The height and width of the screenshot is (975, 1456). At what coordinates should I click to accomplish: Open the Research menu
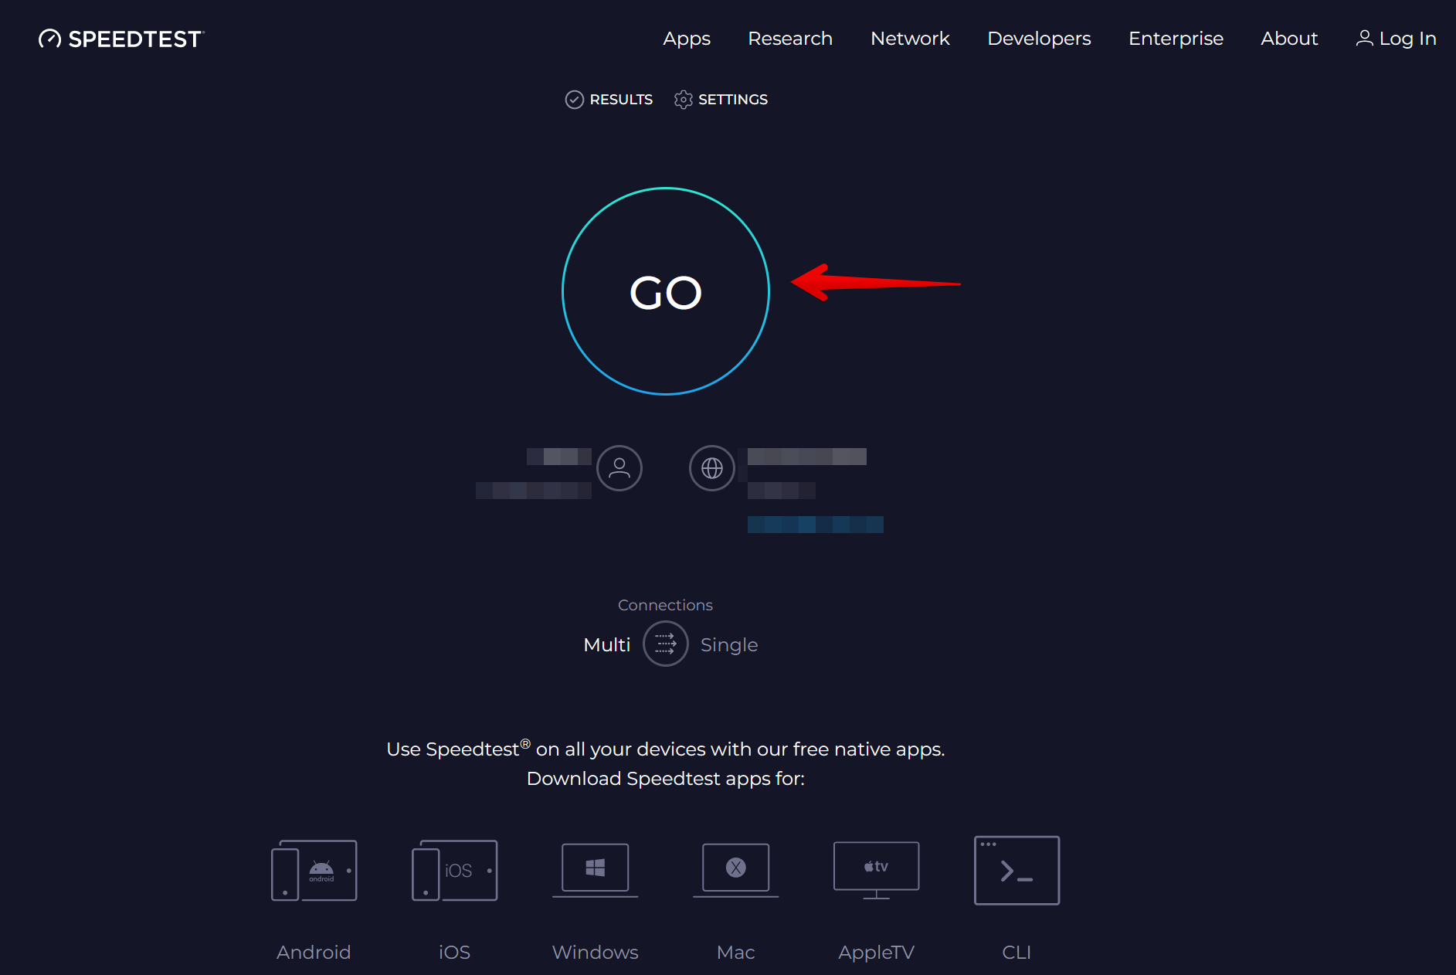pyautogui.click(x=790, y=39)
